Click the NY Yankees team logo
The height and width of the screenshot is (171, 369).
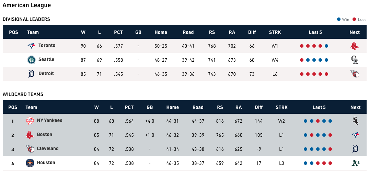tap(30, 121)
